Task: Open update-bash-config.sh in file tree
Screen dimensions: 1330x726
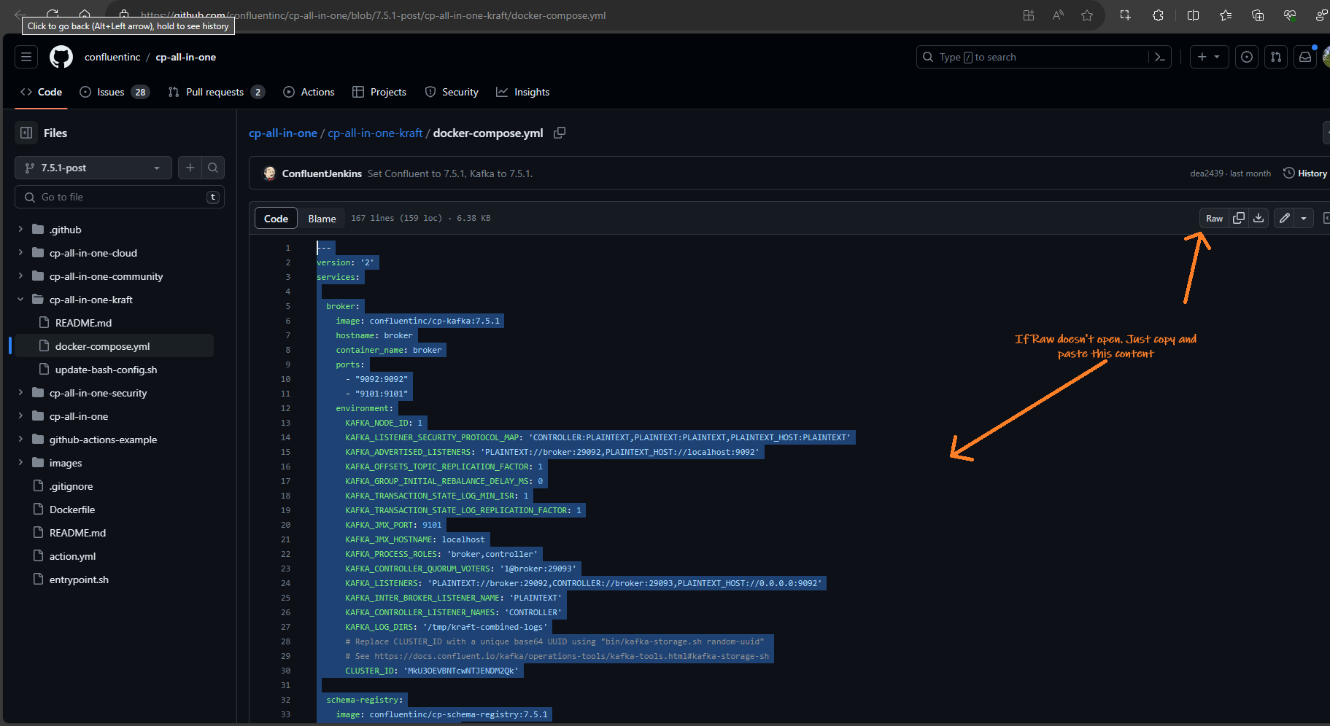Action: (106, 370)
